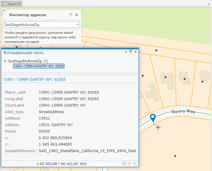Screen dimensions: 212x171
Task: Click the flash feature icon in the pop-up footer
Action: (130, 164)
